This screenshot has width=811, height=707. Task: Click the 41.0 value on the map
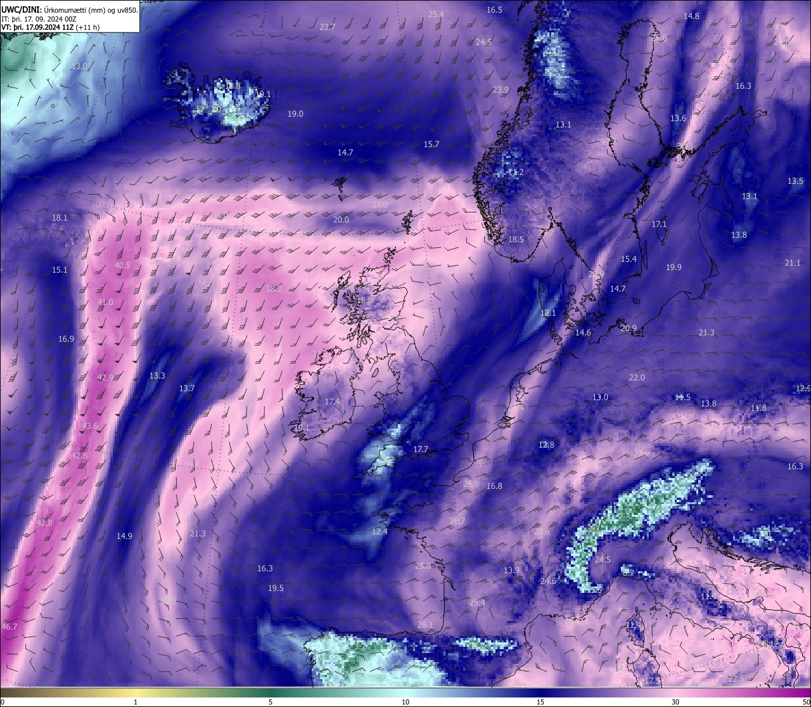click(105, 302)
